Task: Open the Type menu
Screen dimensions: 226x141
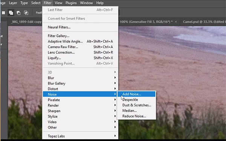Action: coord(24,3)
